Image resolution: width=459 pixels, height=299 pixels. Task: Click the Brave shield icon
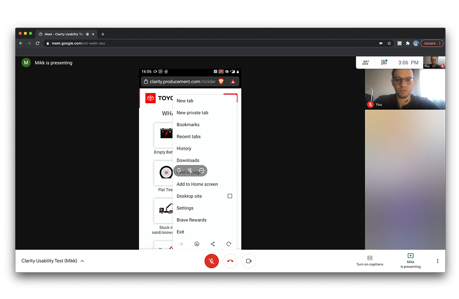pyautogui.click(x=221, y=81)
